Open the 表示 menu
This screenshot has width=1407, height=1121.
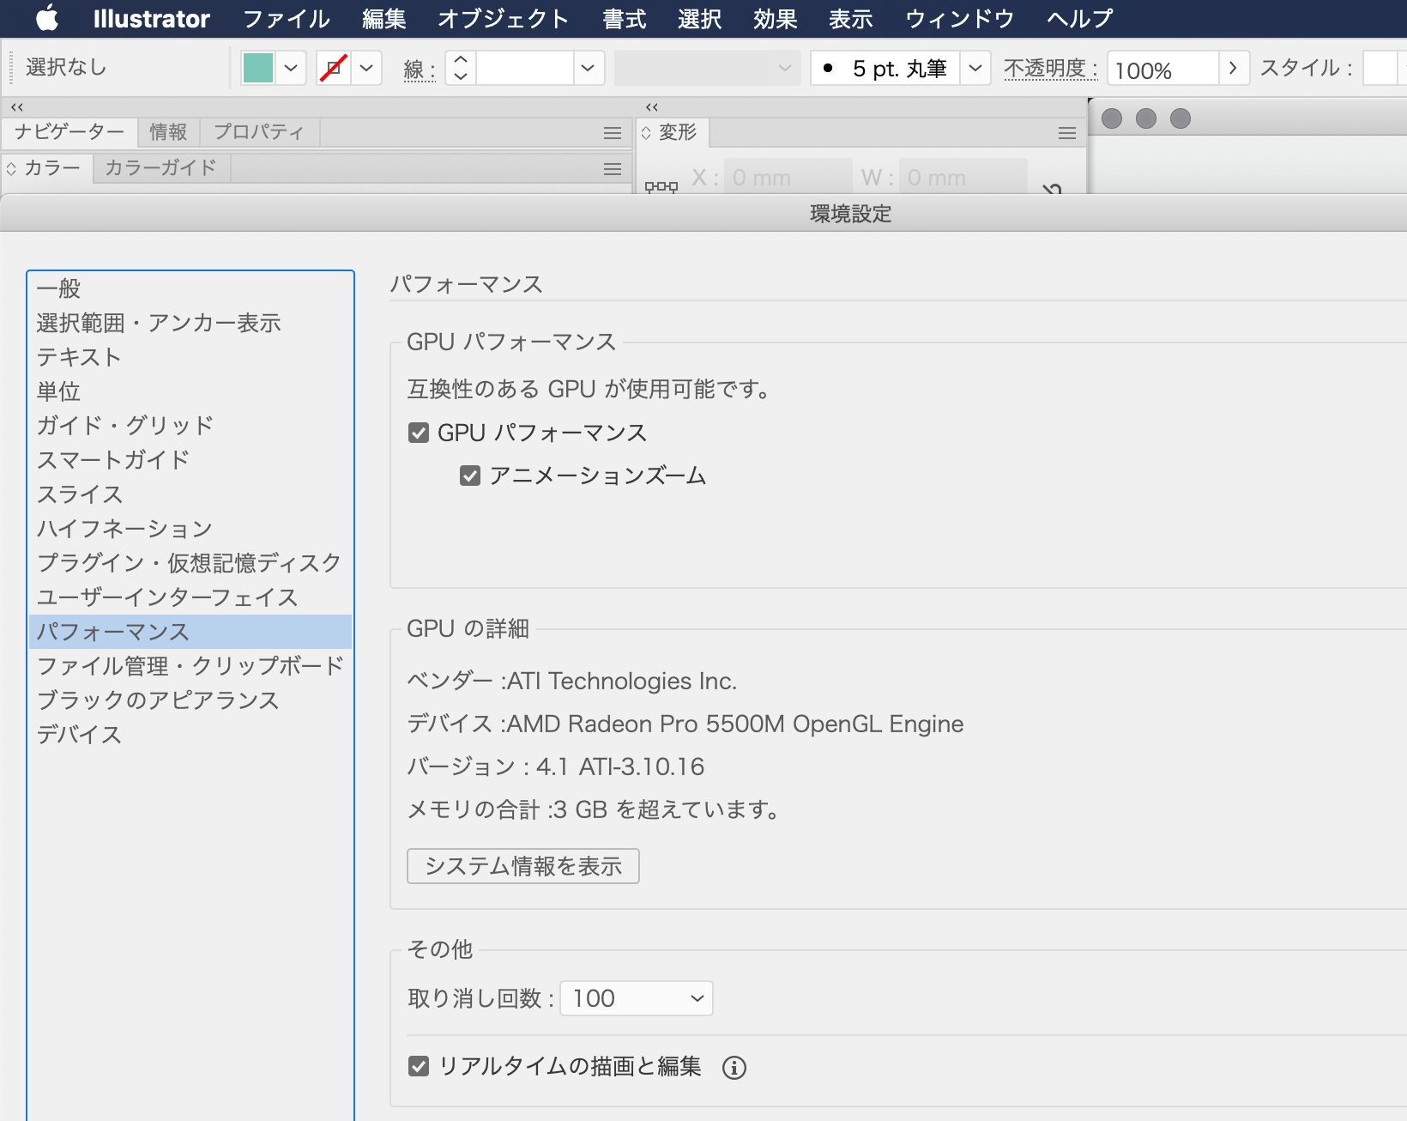(850, 19)
